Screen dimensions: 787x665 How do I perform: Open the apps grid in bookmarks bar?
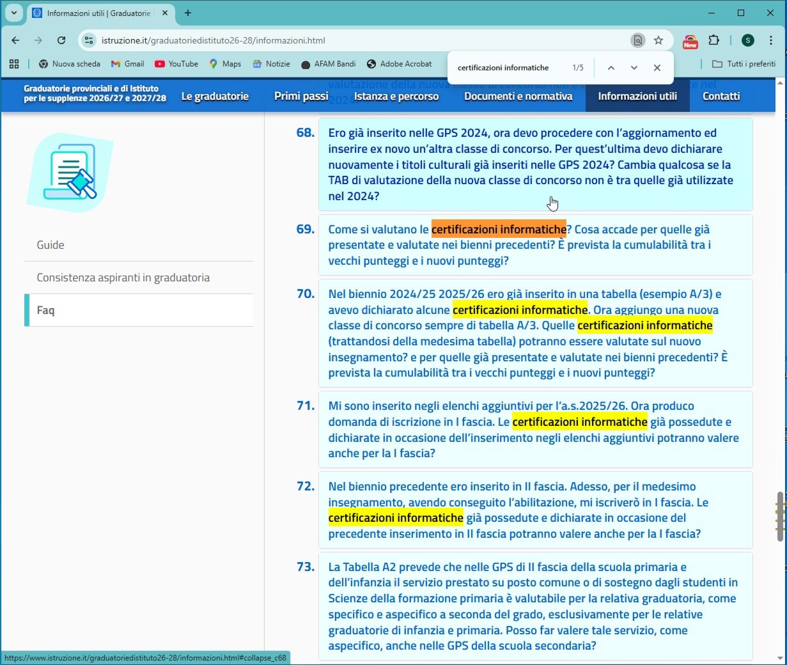point(14,64)
